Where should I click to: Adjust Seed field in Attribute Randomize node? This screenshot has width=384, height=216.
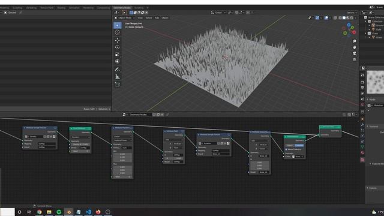pos(122,176)
